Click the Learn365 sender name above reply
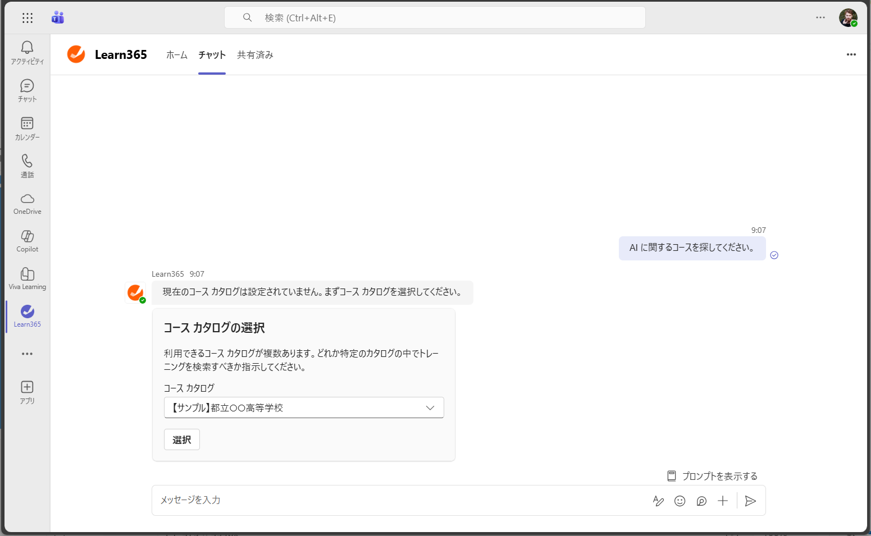The height and width of the screenshot is (536, 871). point(167,274)
